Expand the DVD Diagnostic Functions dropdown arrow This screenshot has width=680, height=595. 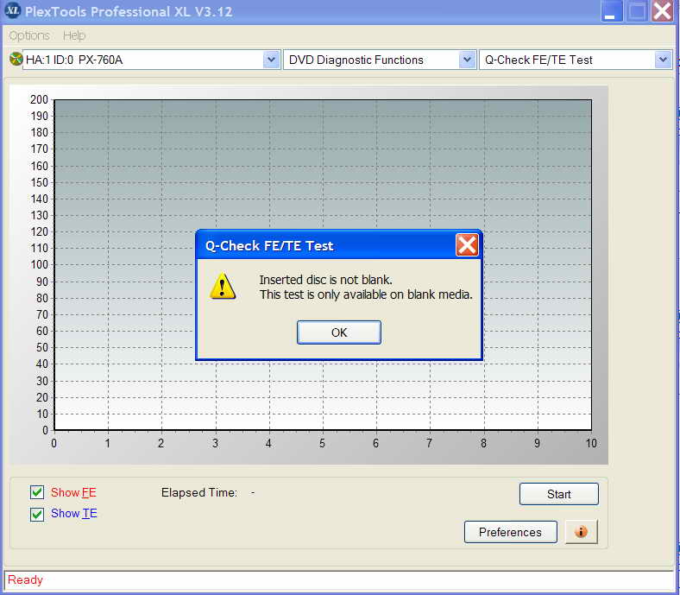[467, 60]
